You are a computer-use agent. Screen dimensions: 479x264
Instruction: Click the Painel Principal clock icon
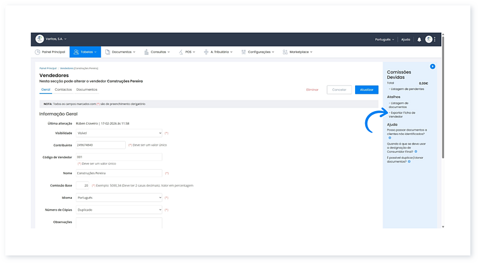click(37, 52)
